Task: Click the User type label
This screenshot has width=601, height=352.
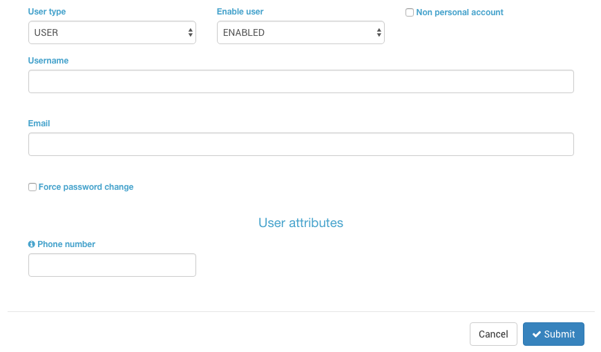Action: coord(47,12)
